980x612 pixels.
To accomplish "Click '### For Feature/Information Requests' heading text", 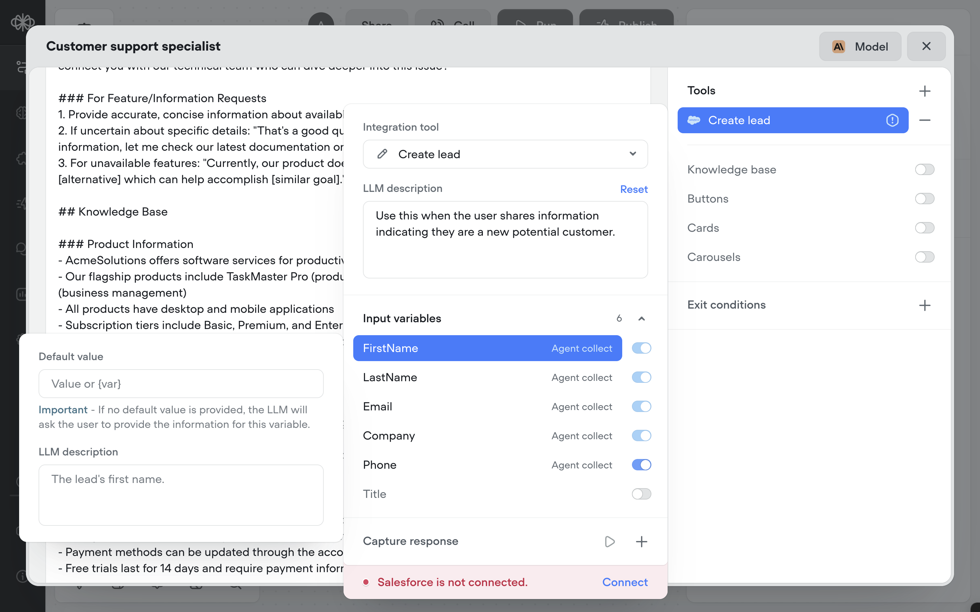I will 162,98.
